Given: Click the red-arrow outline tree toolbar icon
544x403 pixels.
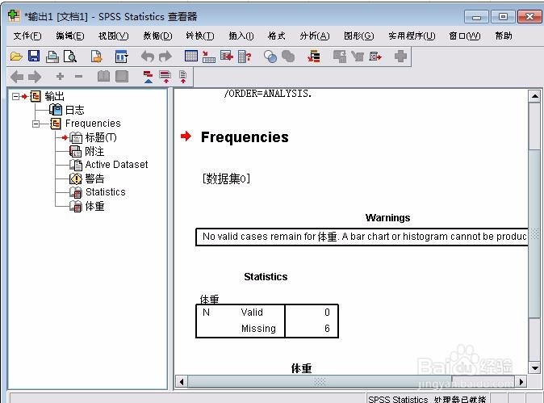Looking at the screenshot, I should (x=314, y=57).
